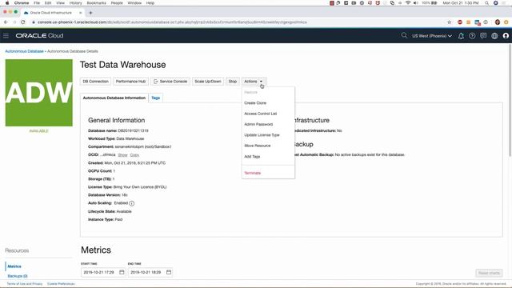Click the END TIME date field
Viewport: 512px width, 288px height.
coord(150,272)
